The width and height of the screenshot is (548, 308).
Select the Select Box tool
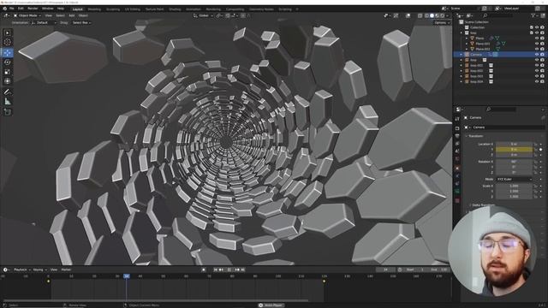(8, 33)
